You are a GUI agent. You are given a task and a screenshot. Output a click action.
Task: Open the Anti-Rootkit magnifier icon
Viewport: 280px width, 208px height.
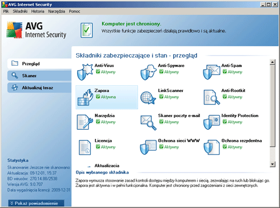[x=211, y=97]
